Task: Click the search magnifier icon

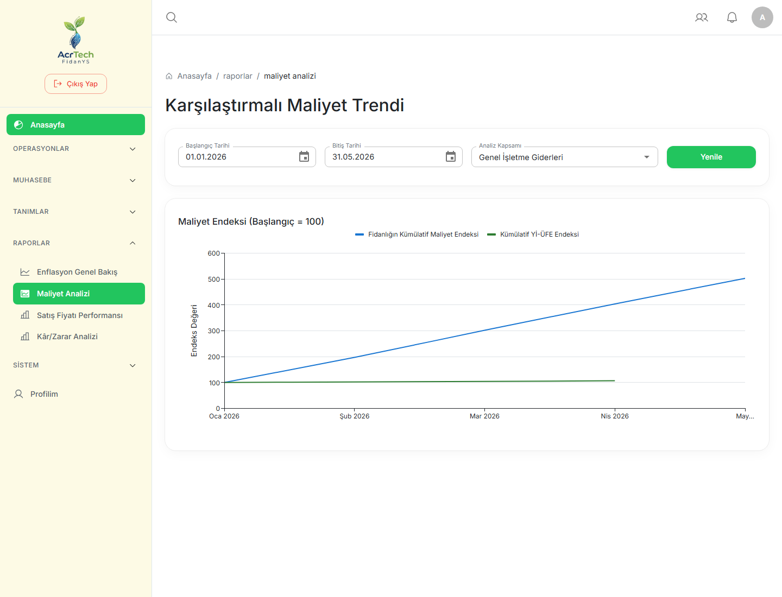Action: pos(172,17)
